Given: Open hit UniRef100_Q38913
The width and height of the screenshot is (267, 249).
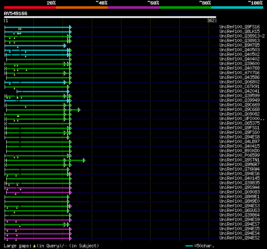Looking at the screenshot, I should (239, 40).
